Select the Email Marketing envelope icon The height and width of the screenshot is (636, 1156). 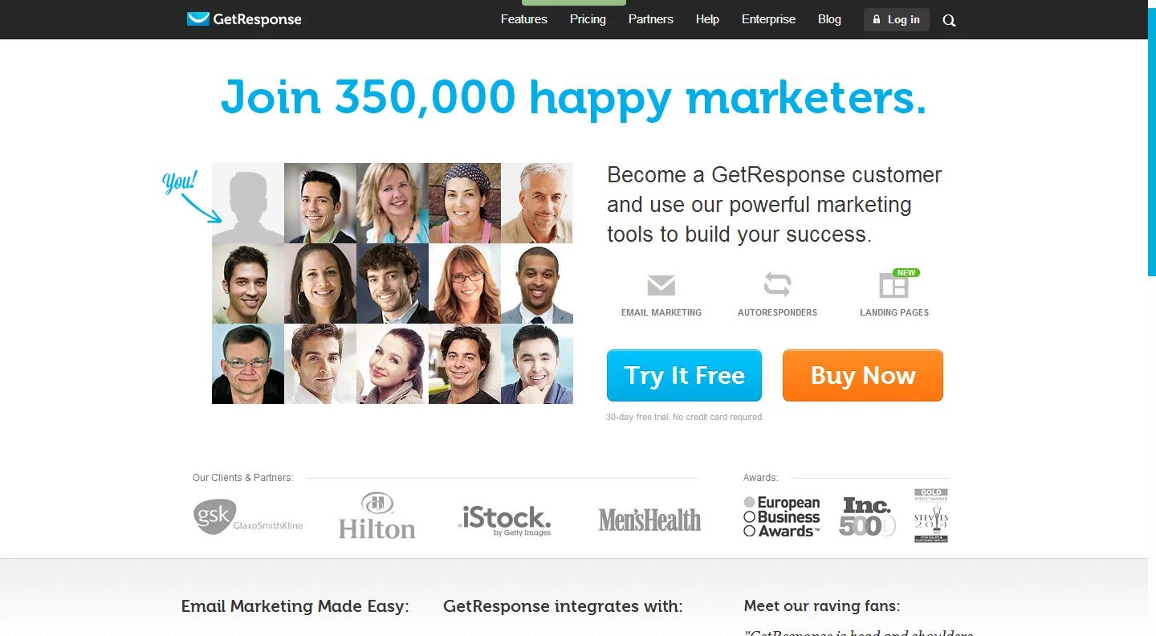(x=661, y=285)
